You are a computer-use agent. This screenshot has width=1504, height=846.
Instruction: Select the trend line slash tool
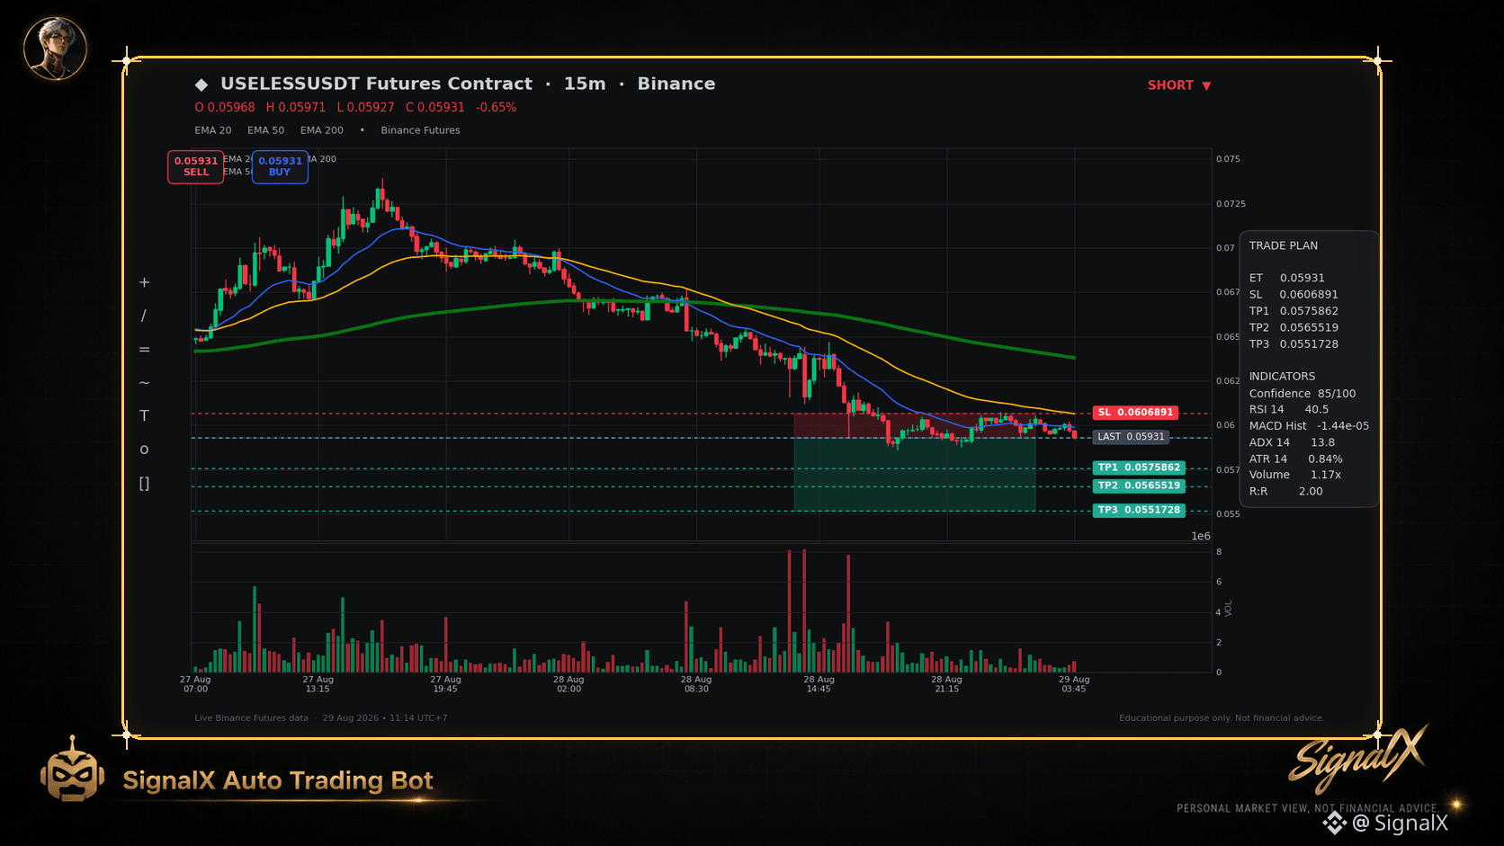(x=144, y=316)
